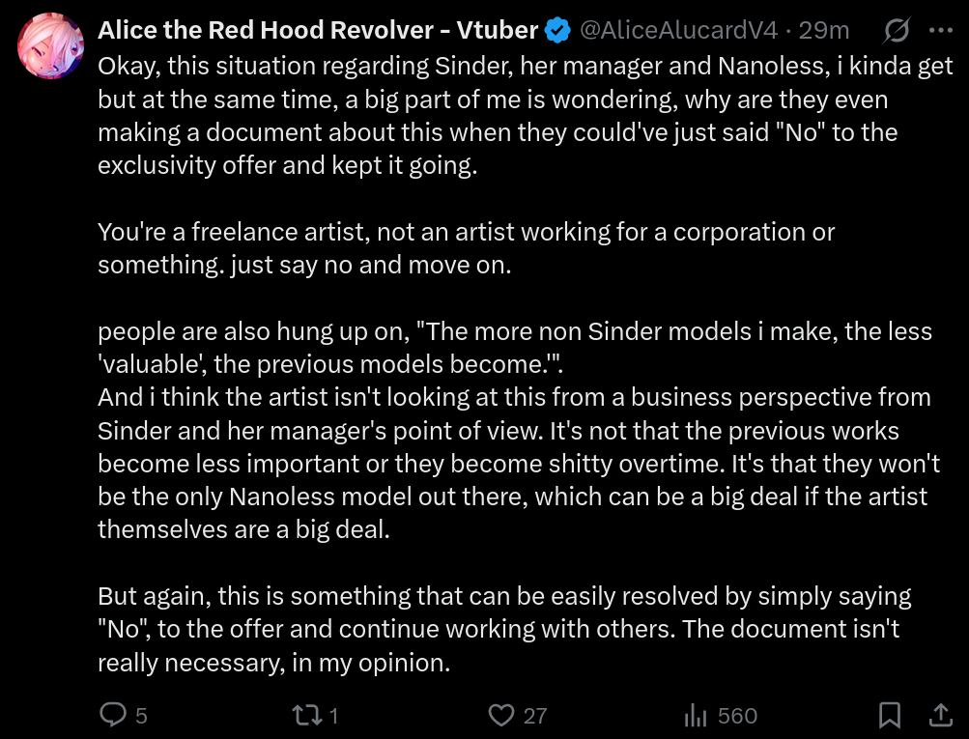Open the three-dot More options menu
Image resolution: width=969 pixels, height=739 pixels.
[x=940, y=31]
